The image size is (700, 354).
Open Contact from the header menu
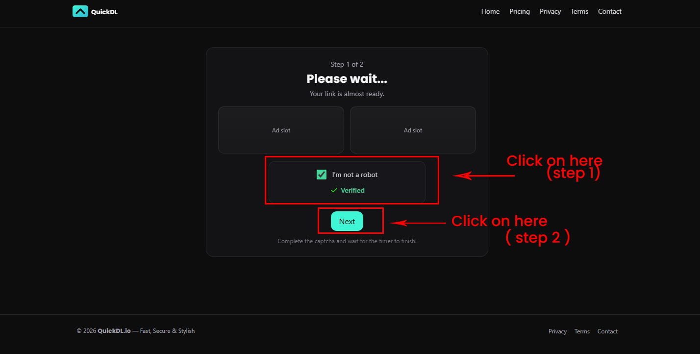click(x=609, y=11)
